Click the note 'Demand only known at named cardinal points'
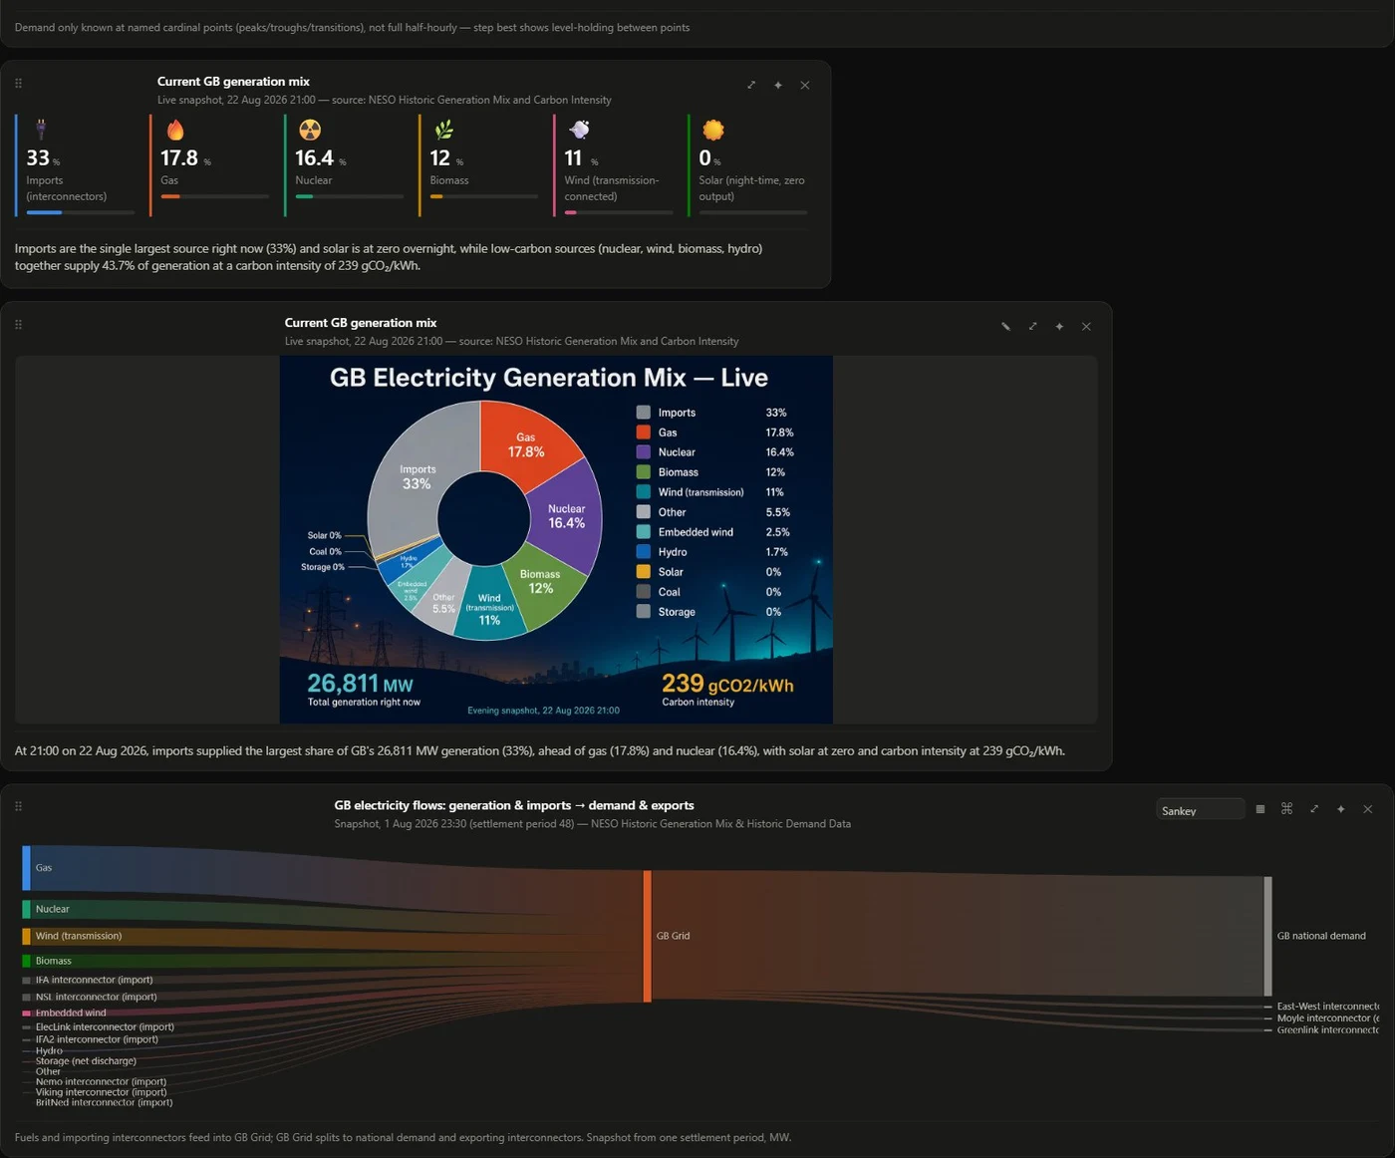The height and width of the screenshot is (1158, 1395). pyautogui.click(x=353, y=27)
